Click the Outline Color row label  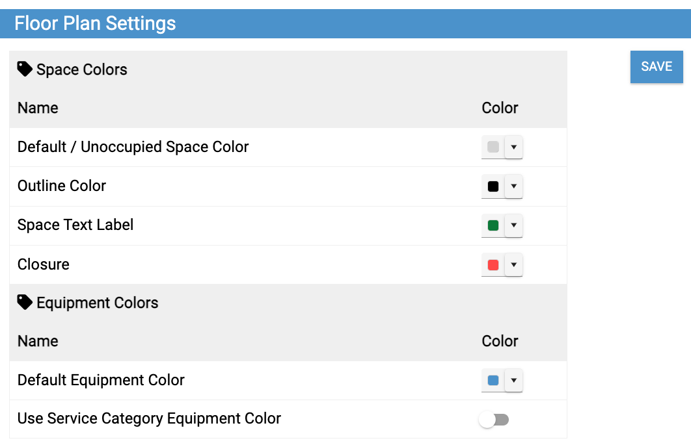62,186
